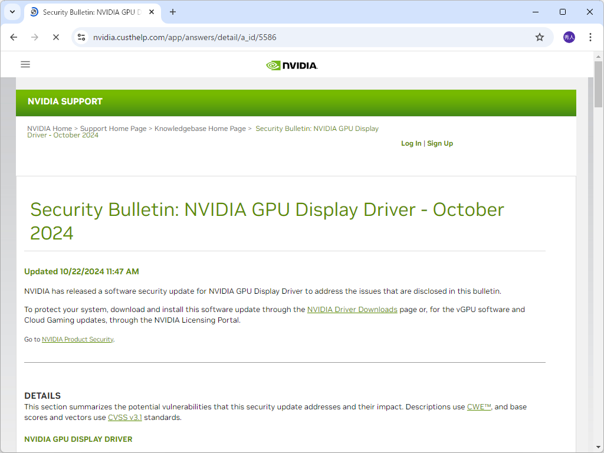Open NVIDIA Product Security link

pyautogui.click(x=77, y=339)
